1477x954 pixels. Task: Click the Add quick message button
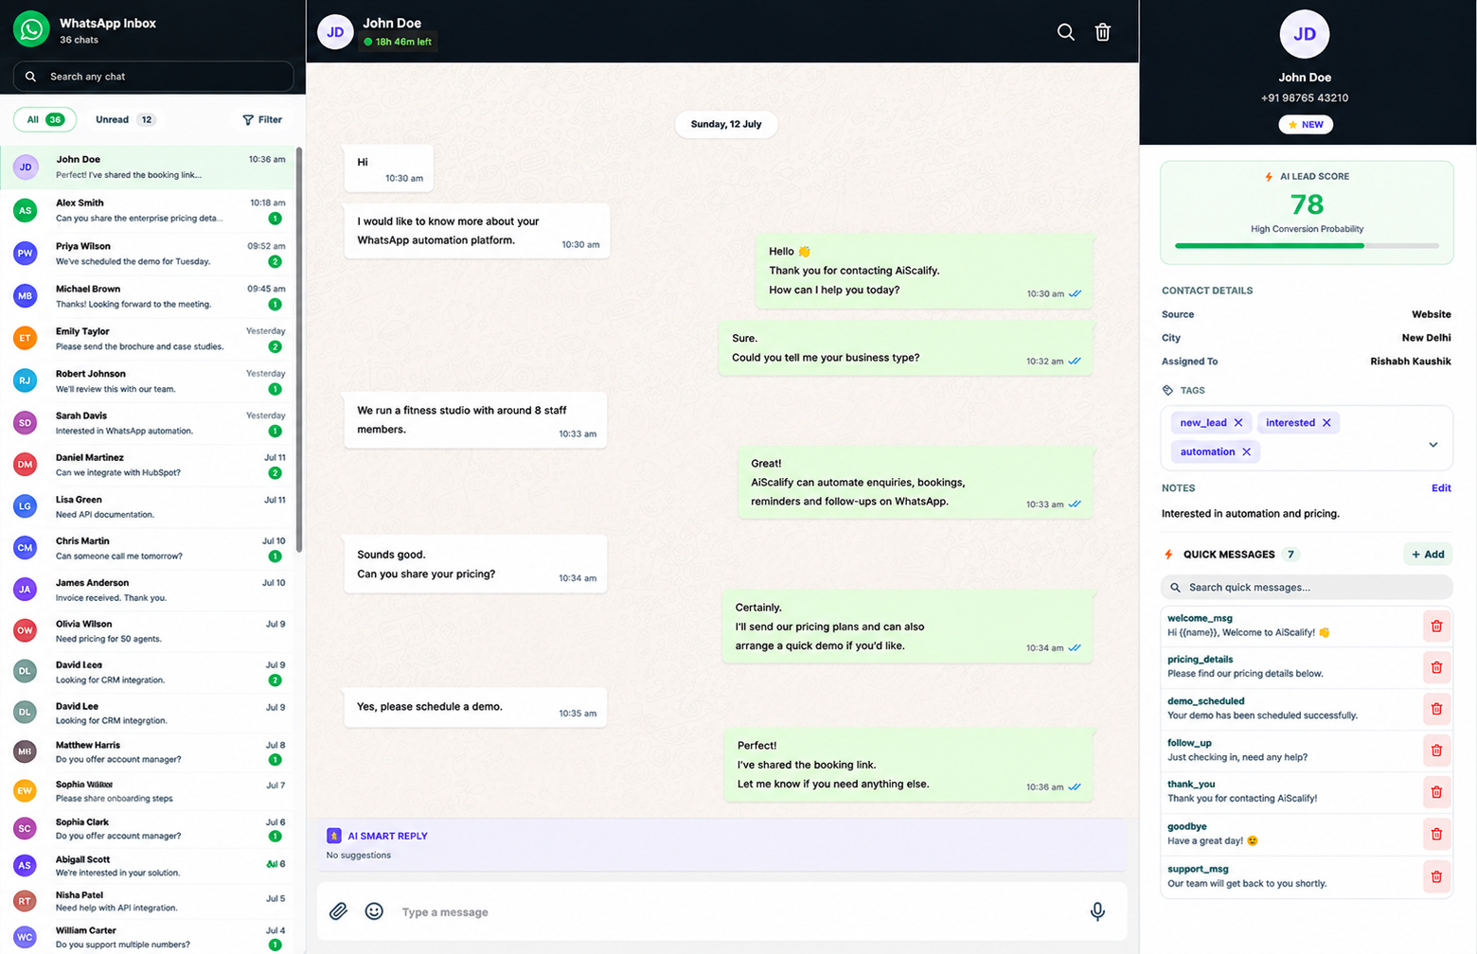point(1428,555)
